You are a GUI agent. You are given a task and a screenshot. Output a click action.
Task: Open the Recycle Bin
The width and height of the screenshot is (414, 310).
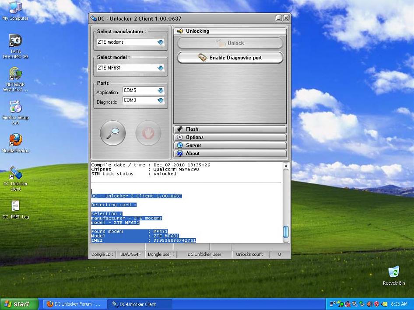coord(393,272)
